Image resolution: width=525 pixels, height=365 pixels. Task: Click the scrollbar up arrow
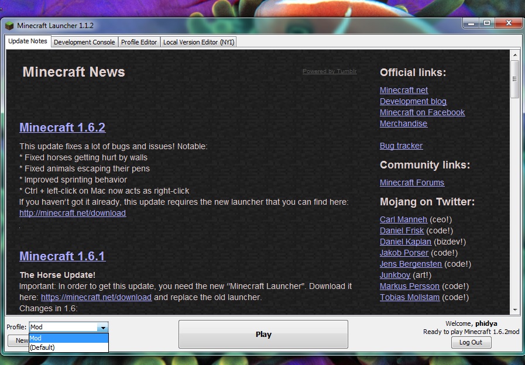click(515, 55)
